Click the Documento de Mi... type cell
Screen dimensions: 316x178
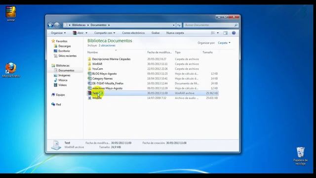coord(187,83)
